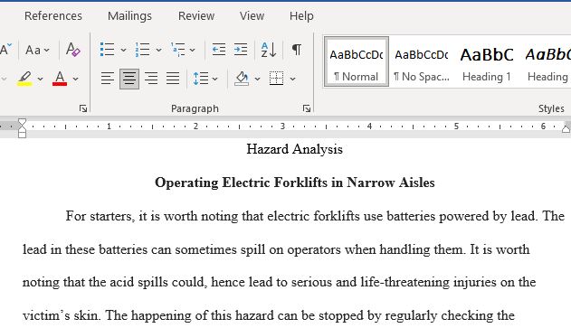Sort text with the A-Z icon
Image resolution: width=571 pixels, height=328 pixels.
pyautogui.click(x=269, y=50)
